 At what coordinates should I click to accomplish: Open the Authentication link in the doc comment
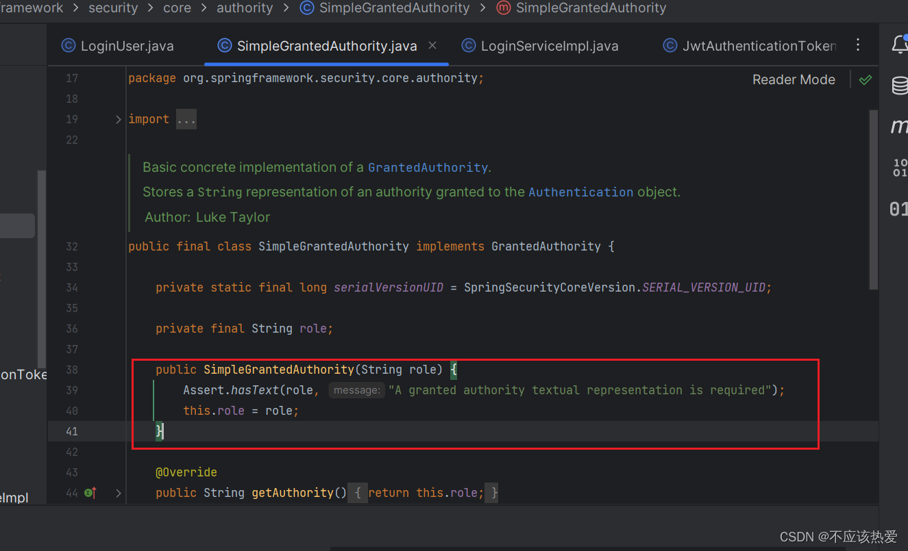click(581, 192)
